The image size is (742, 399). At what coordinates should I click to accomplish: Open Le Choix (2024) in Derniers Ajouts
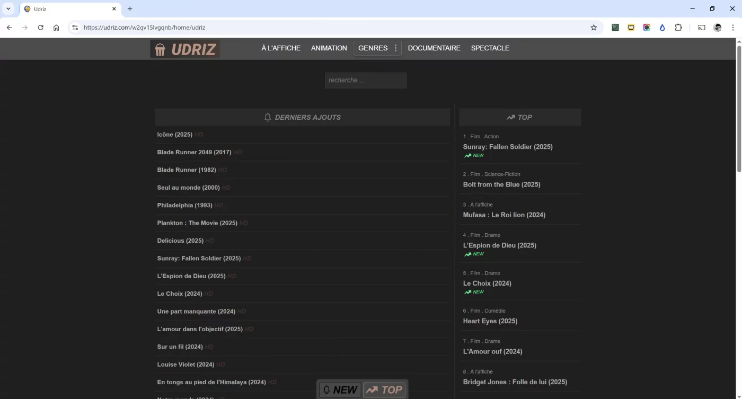180,294
